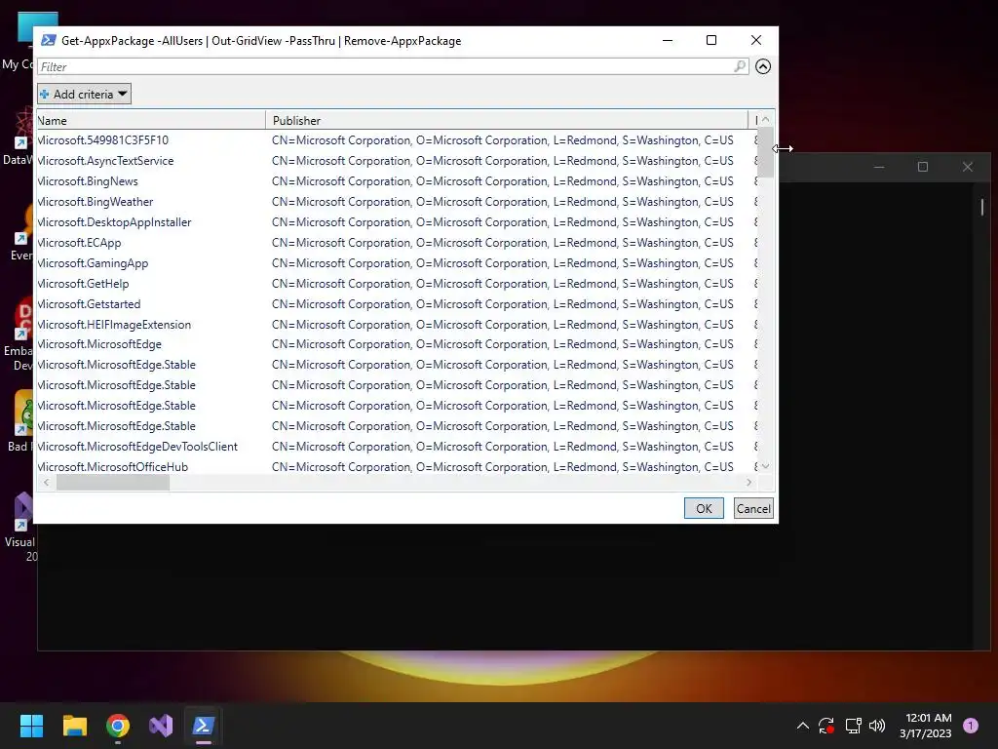998x749 pixels.
Task: Click the PowerShell taskbar icon
Action: coord(204,726)
